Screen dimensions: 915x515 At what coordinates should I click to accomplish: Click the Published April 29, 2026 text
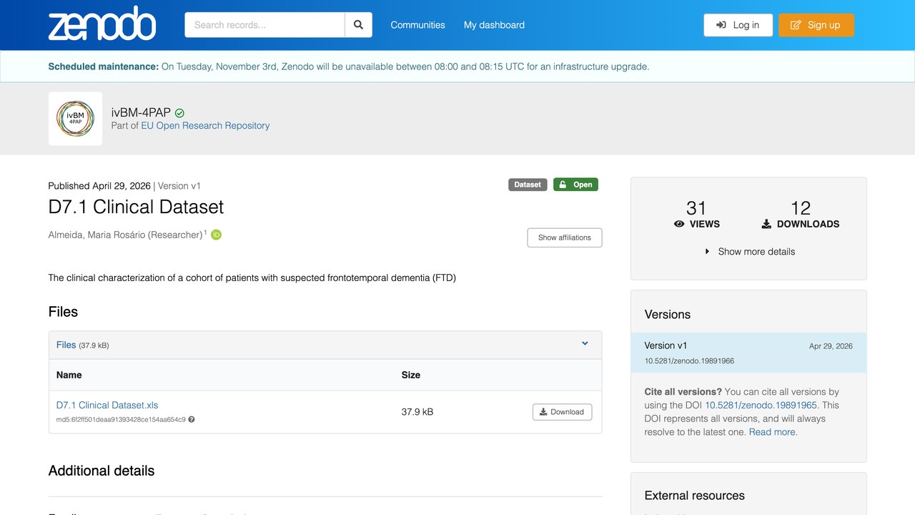point(99,186)
